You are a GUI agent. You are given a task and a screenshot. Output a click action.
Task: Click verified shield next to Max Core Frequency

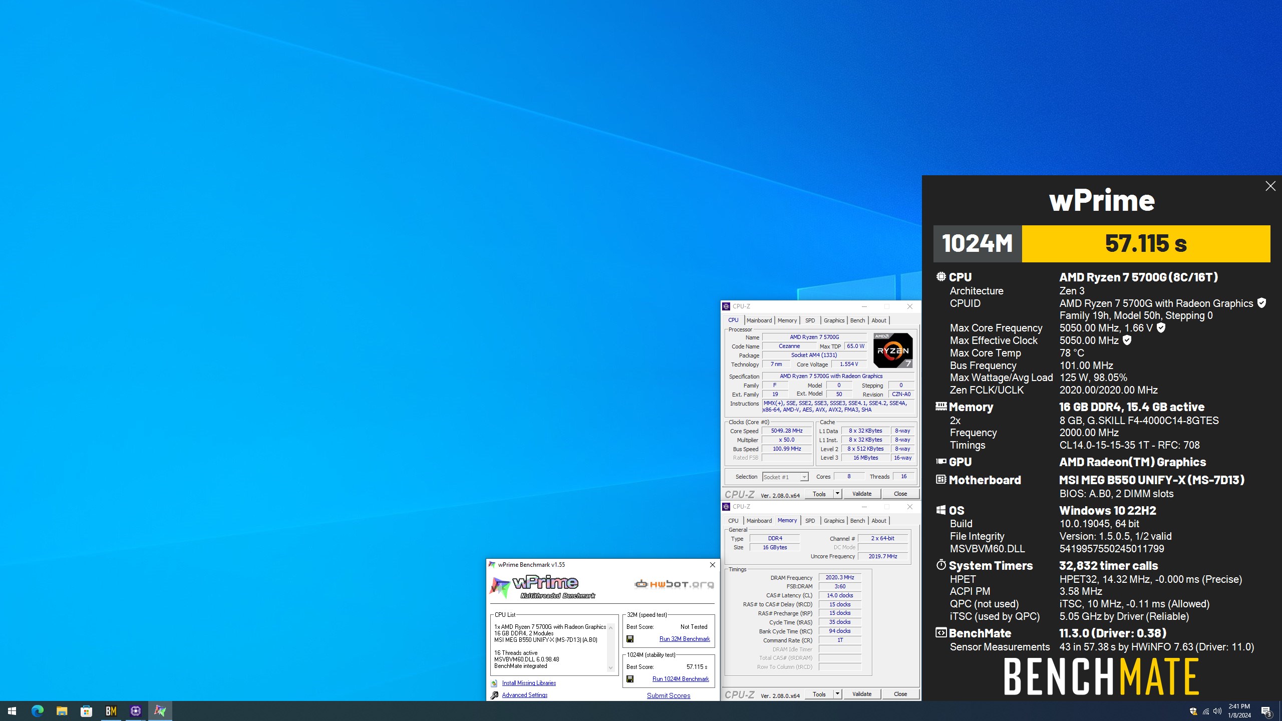1161,328
